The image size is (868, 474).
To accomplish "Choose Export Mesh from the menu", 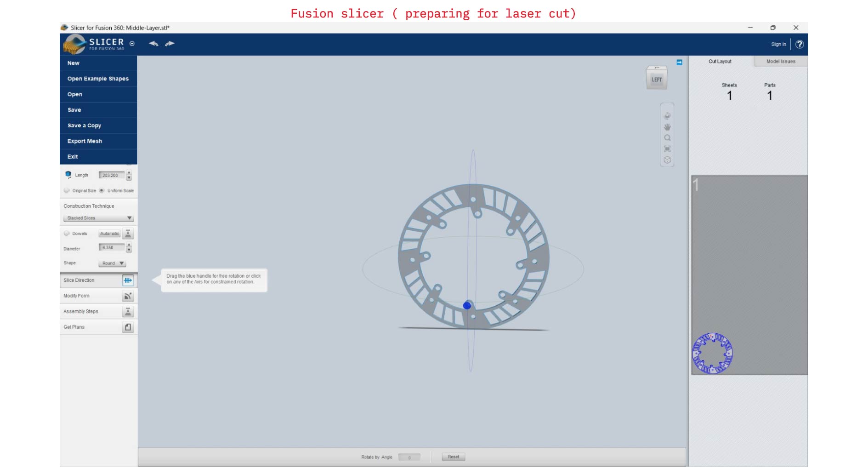I will click(85, 141).
